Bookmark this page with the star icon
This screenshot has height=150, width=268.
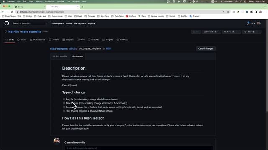coord(228,12)
